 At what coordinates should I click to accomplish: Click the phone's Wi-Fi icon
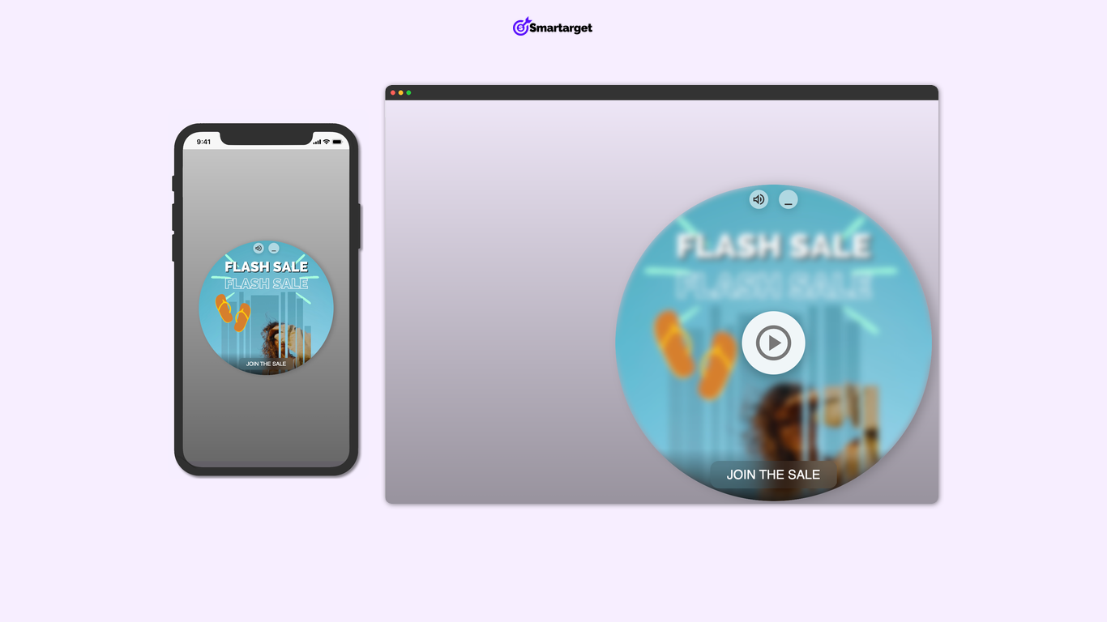[x=326, y=142]
